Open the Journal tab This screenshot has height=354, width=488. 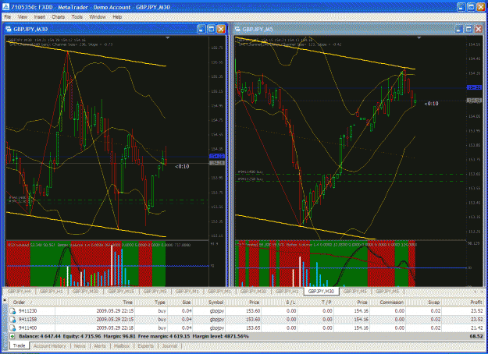pyautogui.click(x=169, y=346)
